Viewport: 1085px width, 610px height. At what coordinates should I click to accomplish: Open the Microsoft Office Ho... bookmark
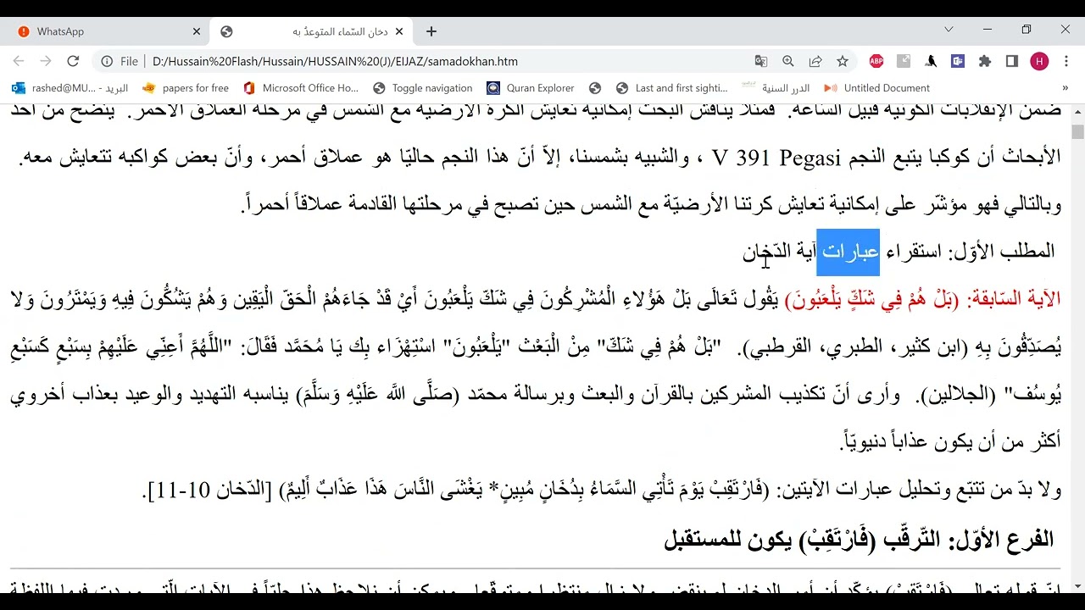click(x=301, y=88)
